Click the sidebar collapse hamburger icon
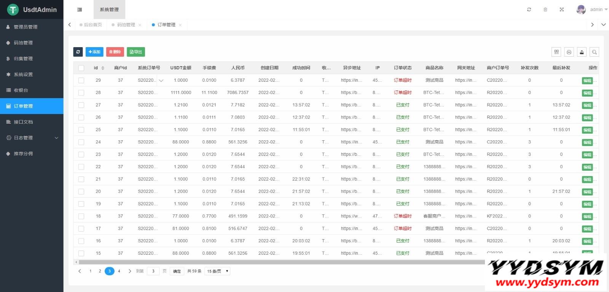 tap(80, 10)
